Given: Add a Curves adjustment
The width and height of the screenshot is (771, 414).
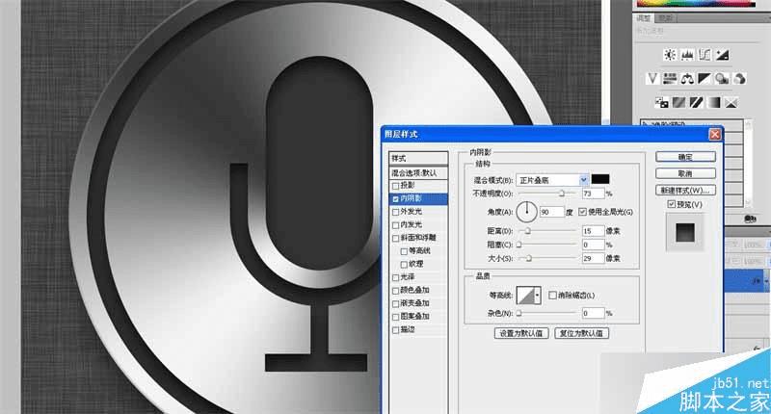Looking at the screenshot, I should (705, 55).
